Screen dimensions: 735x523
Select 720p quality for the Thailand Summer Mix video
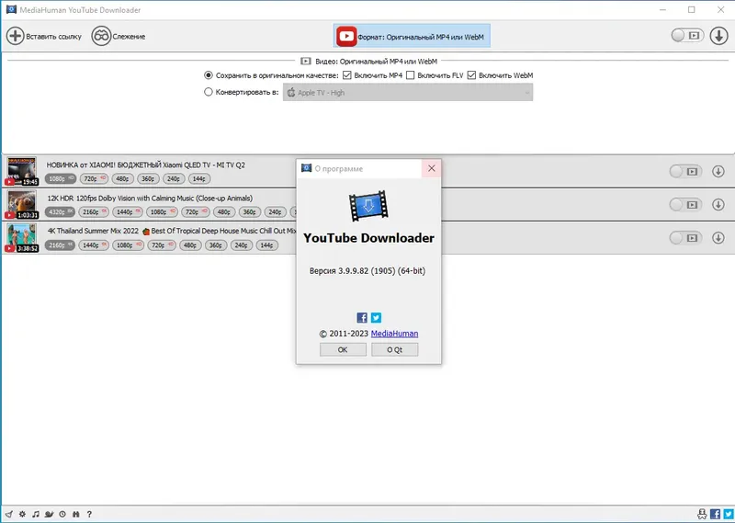click(162, 245)
